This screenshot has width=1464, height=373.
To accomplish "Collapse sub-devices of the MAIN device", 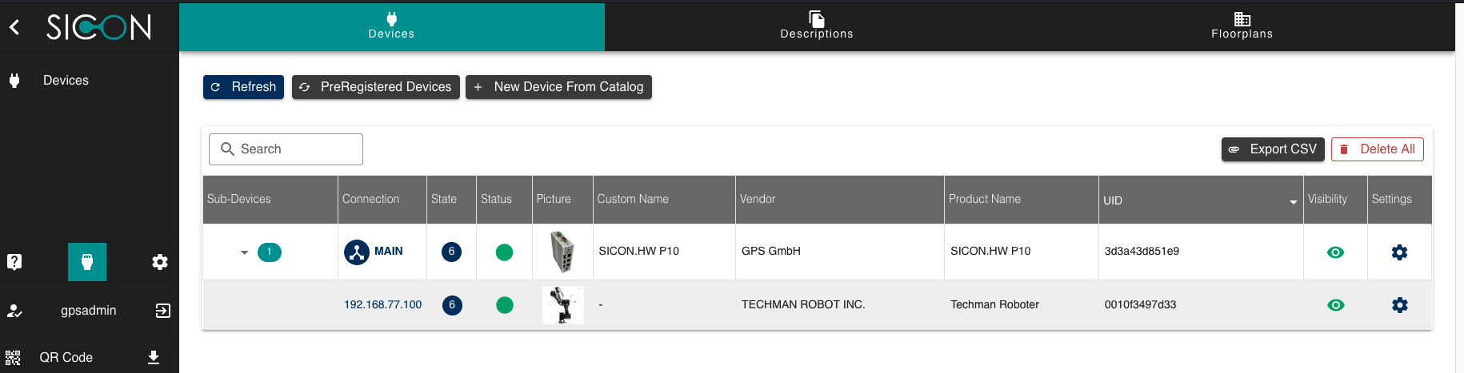I will click(x=244, y=252).
